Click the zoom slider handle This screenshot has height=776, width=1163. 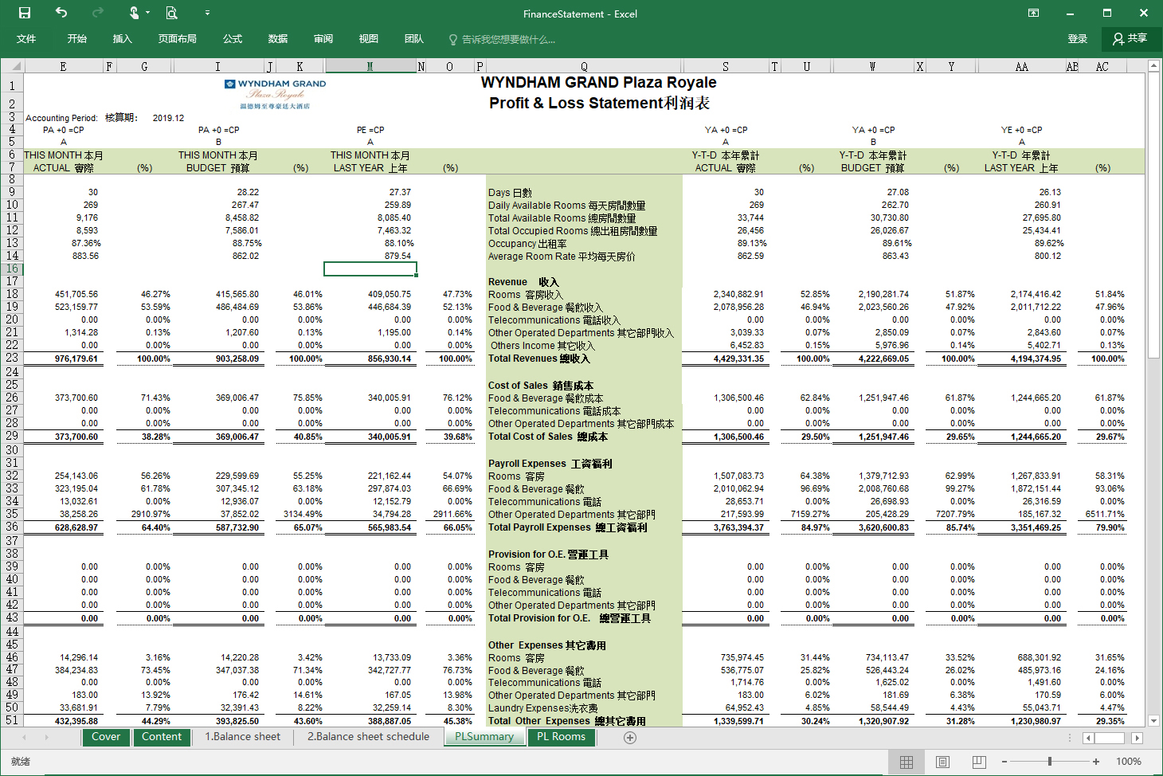tap(1050, 762)
